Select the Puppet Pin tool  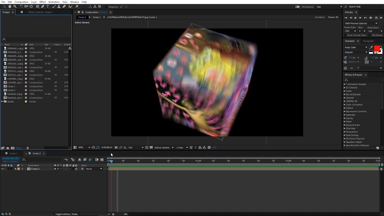[x=76, y=6]
